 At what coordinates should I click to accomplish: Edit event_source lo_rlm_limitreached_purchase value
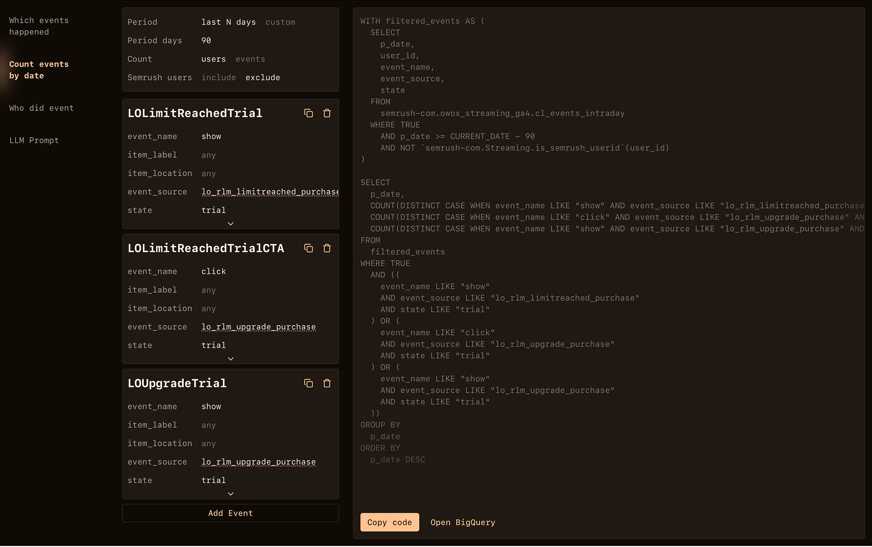click(x=270, y=192)
